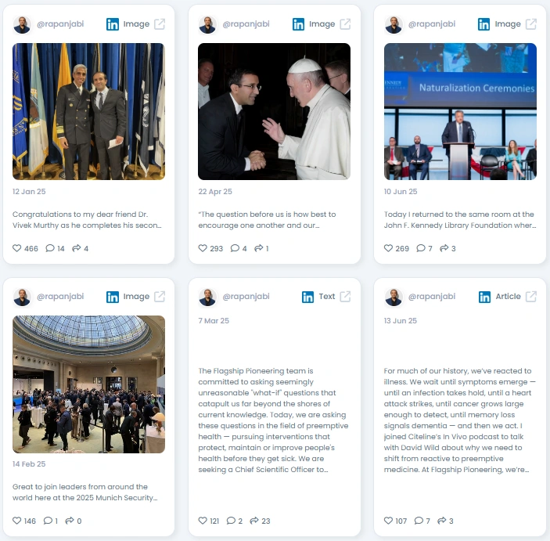The height and width of the screenshot is (541, 550).
Task: Click the profile avatar on the 7 Mar 25 post
Action: click(x=207, y=297)
